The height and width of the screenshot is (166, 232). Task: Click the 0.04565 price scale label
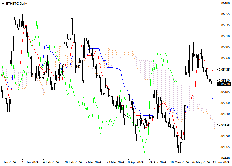[224, 147]
